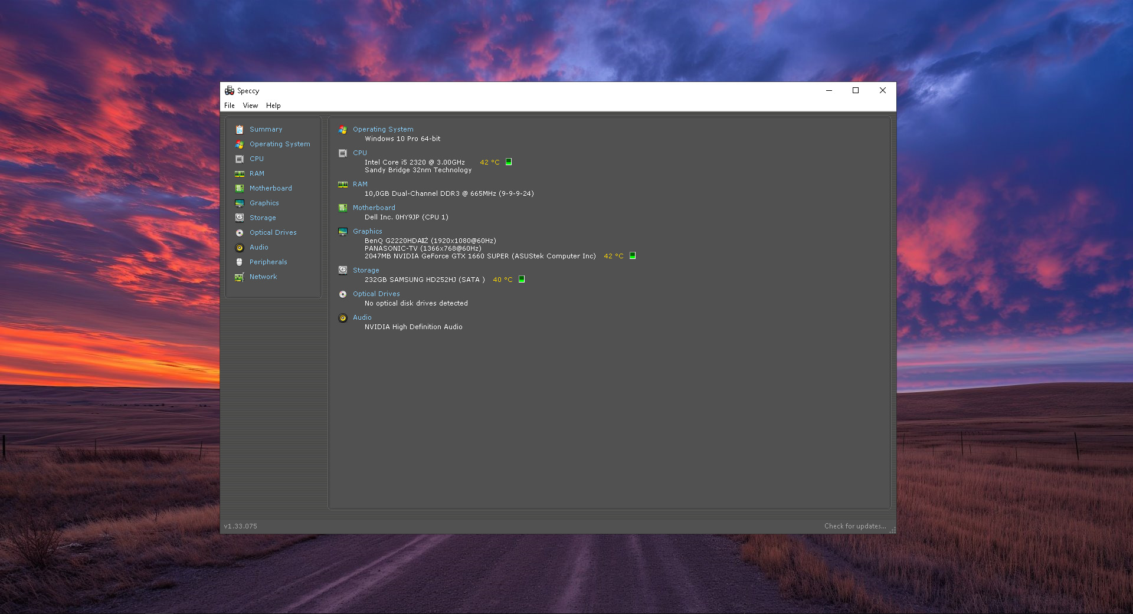
Task: Click the Summary icon in the sidebar
Action: tap(240, 130)
